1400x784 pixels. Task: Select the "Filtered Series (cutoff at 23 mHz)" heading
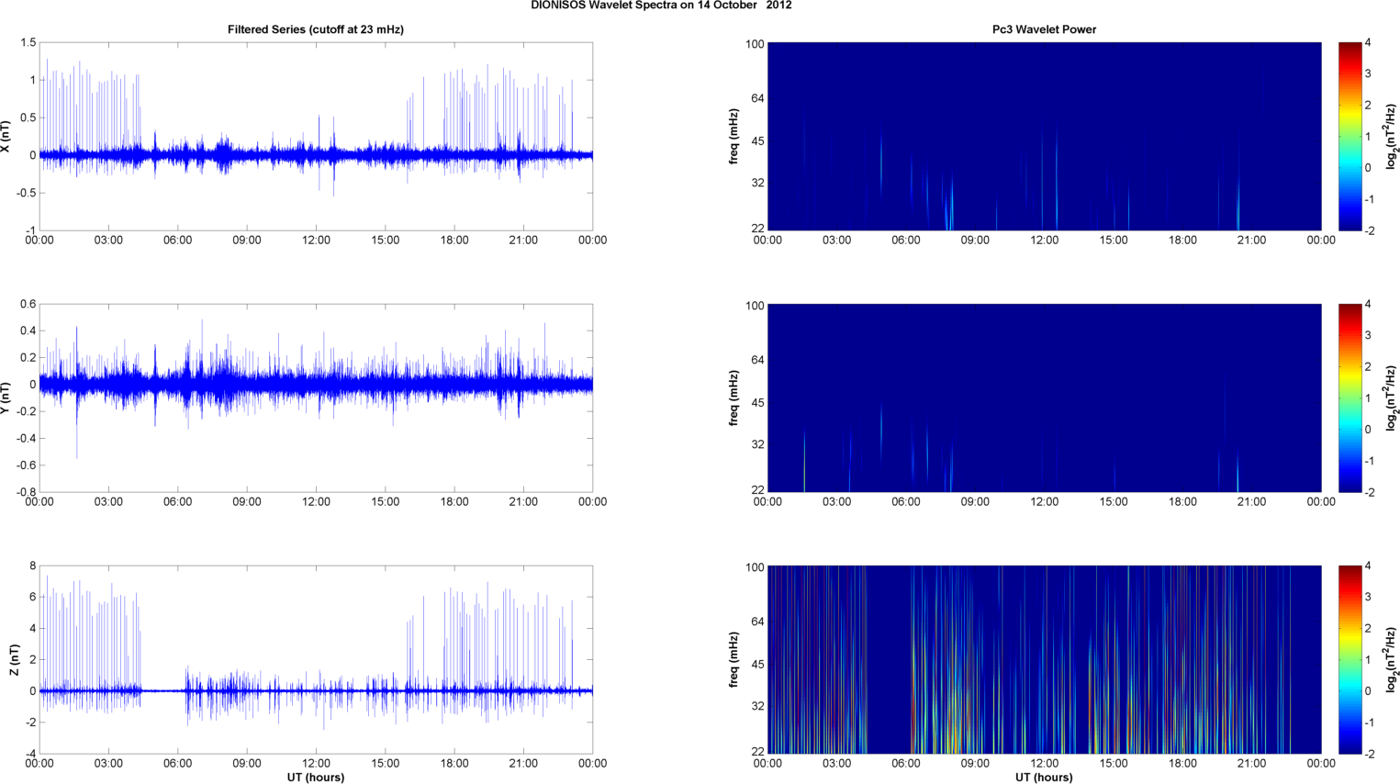(x=316, y=29)
